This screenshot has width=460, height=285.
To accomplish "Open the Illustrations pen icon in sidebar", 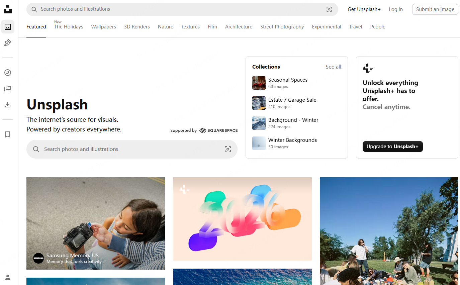I will [8, 43].
